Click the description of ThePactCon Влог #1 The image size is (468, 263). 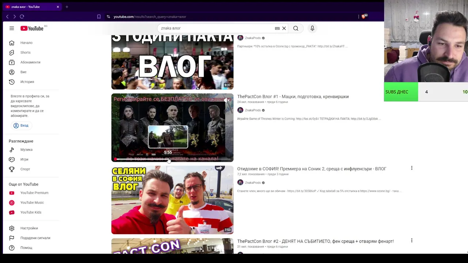309,119
